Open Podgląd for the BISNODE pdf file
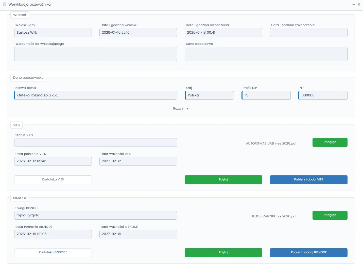 330,215
